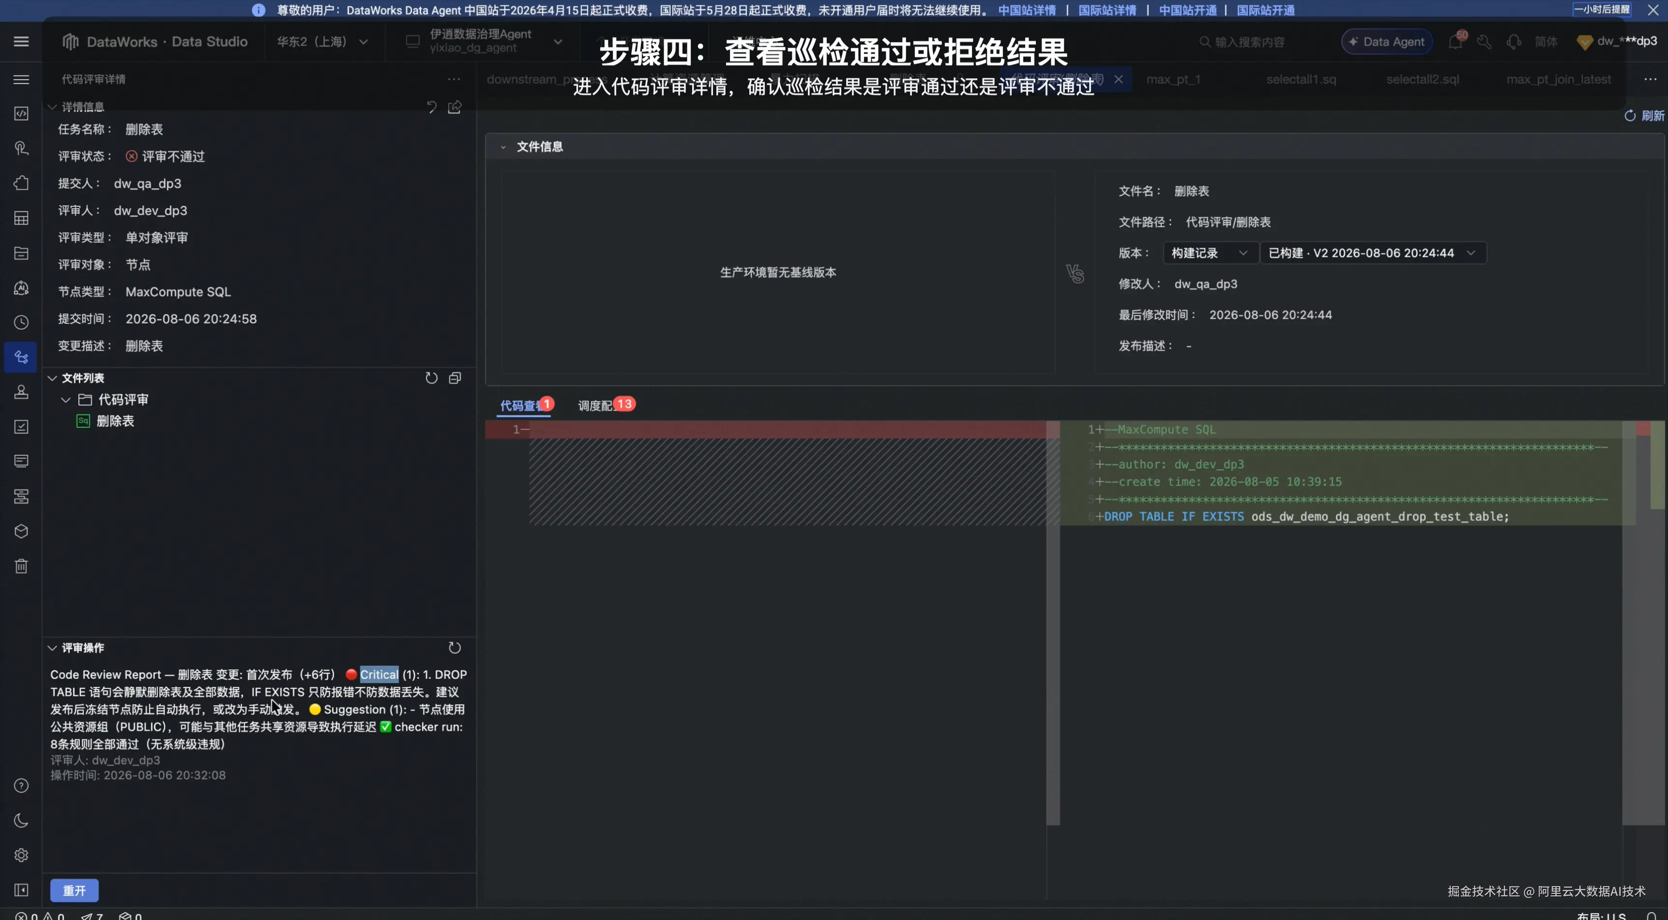Click the 评审不通过 status text
This screenshot has width=1668, height=920.
click(x=173, y=157)
